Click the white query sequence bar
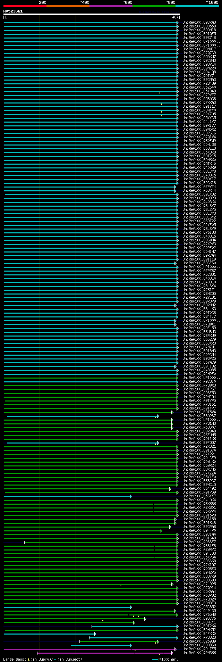Viewport: 222px width, 662px height. [92, 14]
